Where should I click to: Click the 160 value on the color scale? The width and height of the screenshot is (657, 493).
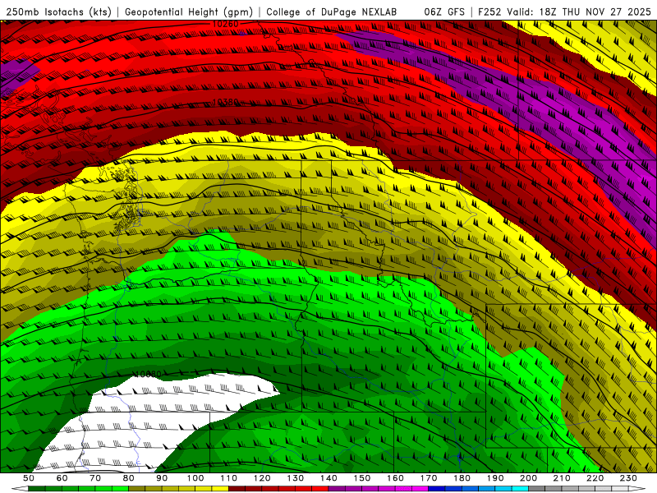point(395,478)
